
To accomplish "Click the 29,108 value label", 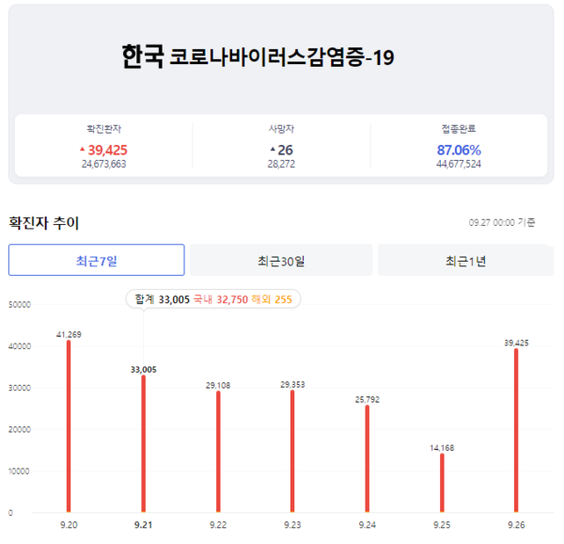I will pyautogui.click(x=218, y=386).
